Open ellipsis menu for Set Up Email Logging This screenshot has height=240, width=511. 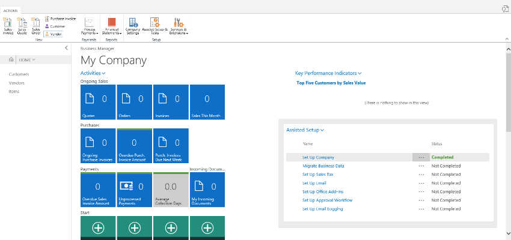[x=421, y=209]
